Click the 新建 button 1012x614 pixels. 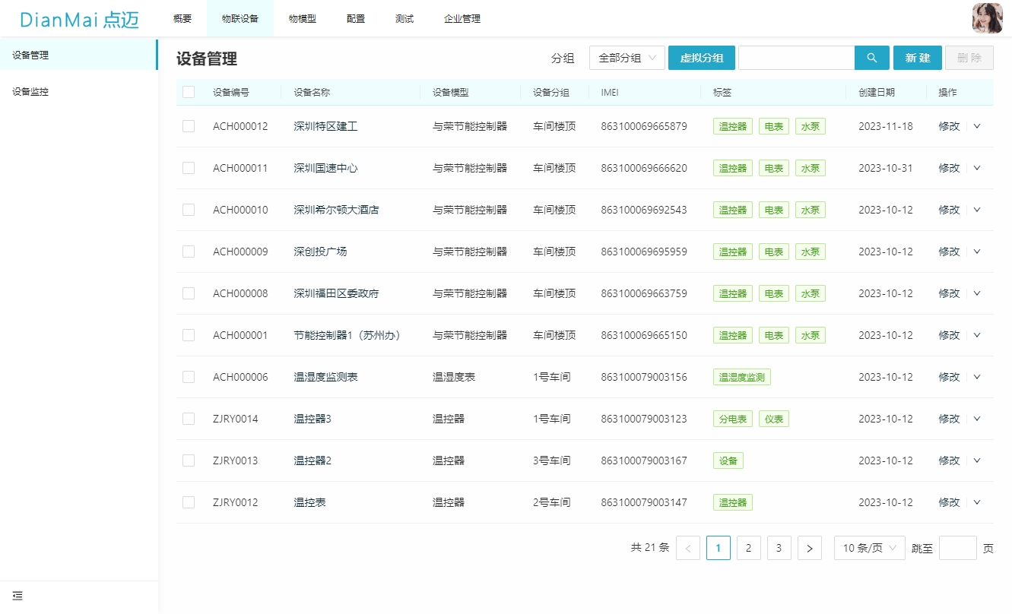(917, 58)
